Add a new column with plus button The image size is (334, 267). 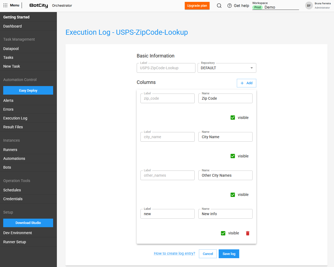tap(246, 83)
